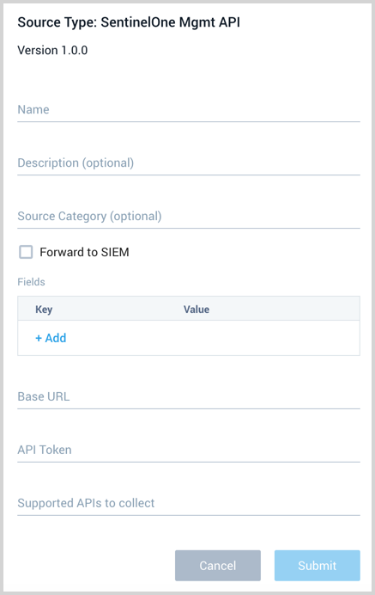Select the API Token input
Screen dimensions: 375x595
(189, 450)
